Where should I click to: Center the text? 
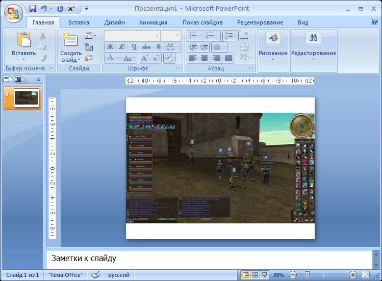(205, 58)
